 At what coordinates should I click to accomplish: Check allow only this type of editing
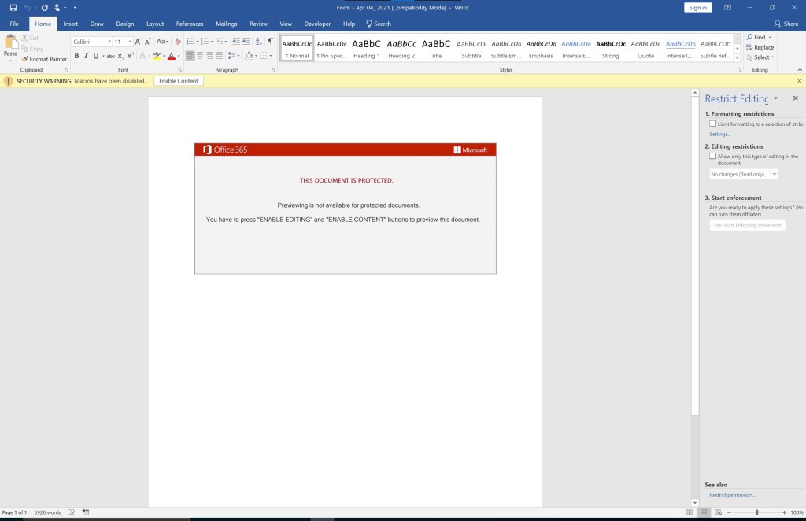coord(713,156)
